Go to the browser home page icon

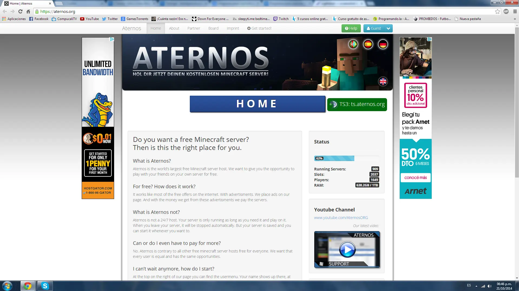point(28,11)
